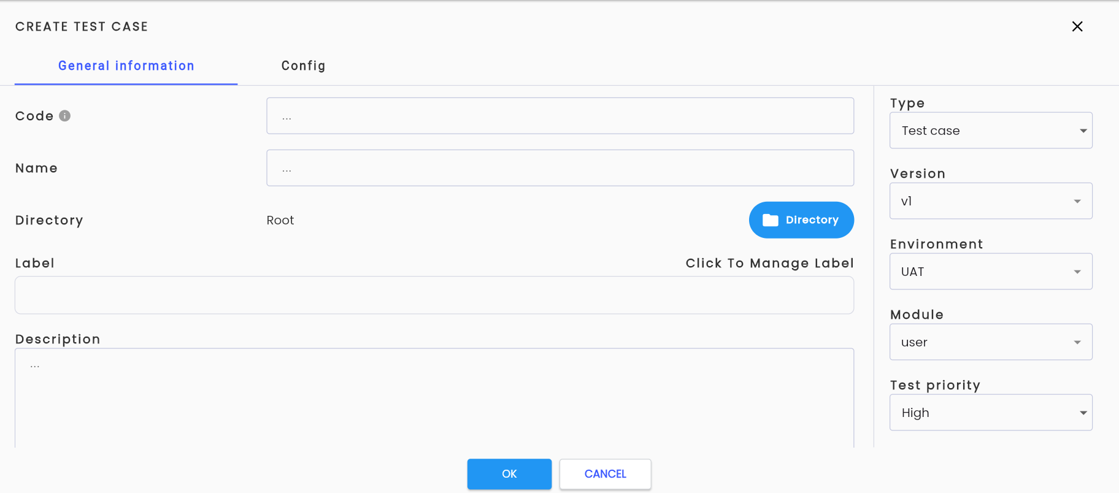
Task: Open the Environment dropdown set to UAT
Action: point(991,272)
